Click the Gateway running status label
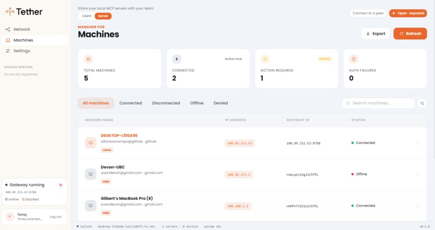 coord(27,185)
